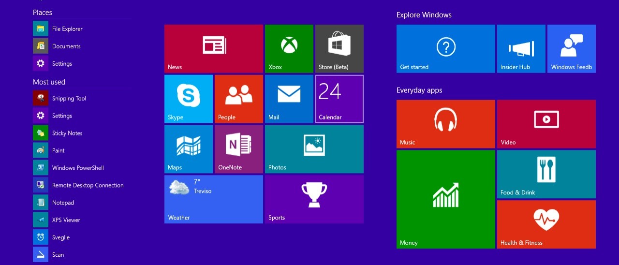Select the "Paint" label
This screenshot has height=265, width=619.
59,151
